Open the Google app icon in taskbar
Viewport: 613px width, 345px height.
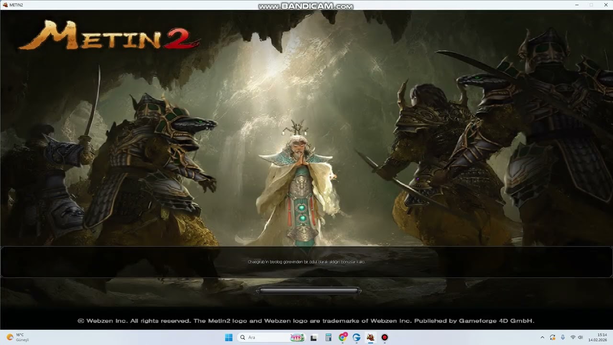tap(356, 337)
